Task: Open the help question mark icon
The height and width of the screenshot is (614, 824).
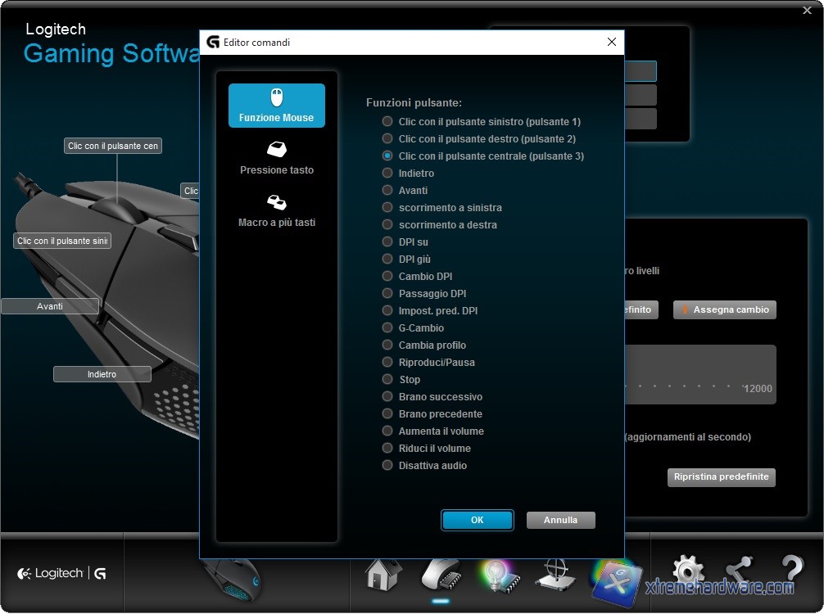Action: pos(792,571)
